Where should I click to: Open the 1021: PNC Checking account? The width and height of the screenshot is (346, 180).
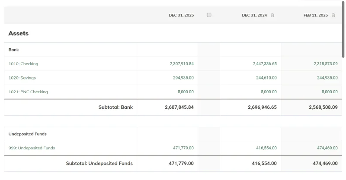28,92
